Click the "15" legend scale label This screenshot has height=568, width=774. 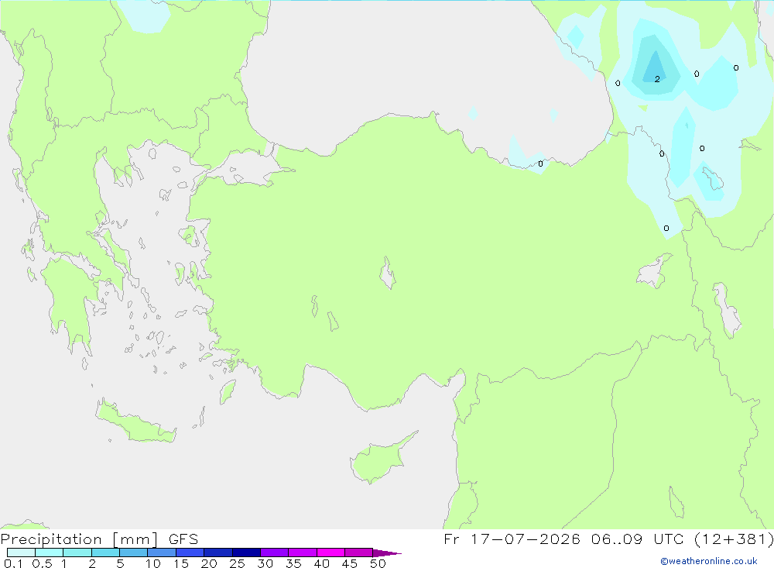click(181, 563)
